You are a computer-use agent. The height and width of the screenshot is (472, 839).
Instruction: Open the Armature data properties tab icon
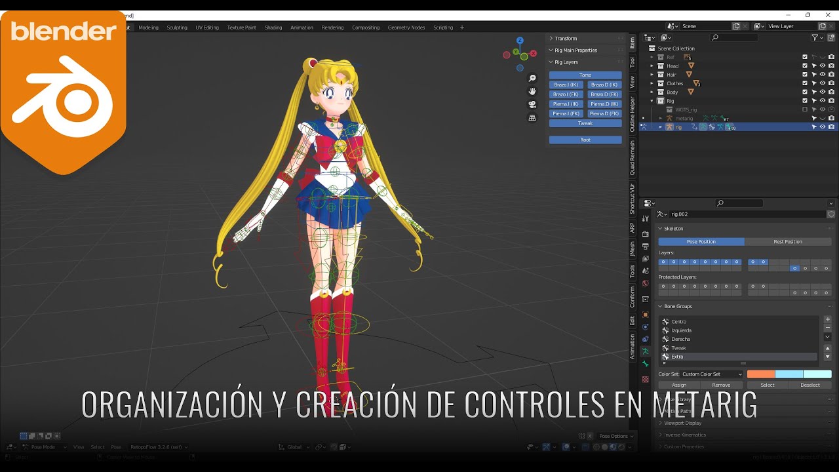646,351
